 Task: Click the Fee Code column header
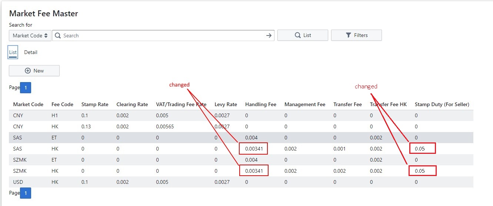(x=62, y=104)
